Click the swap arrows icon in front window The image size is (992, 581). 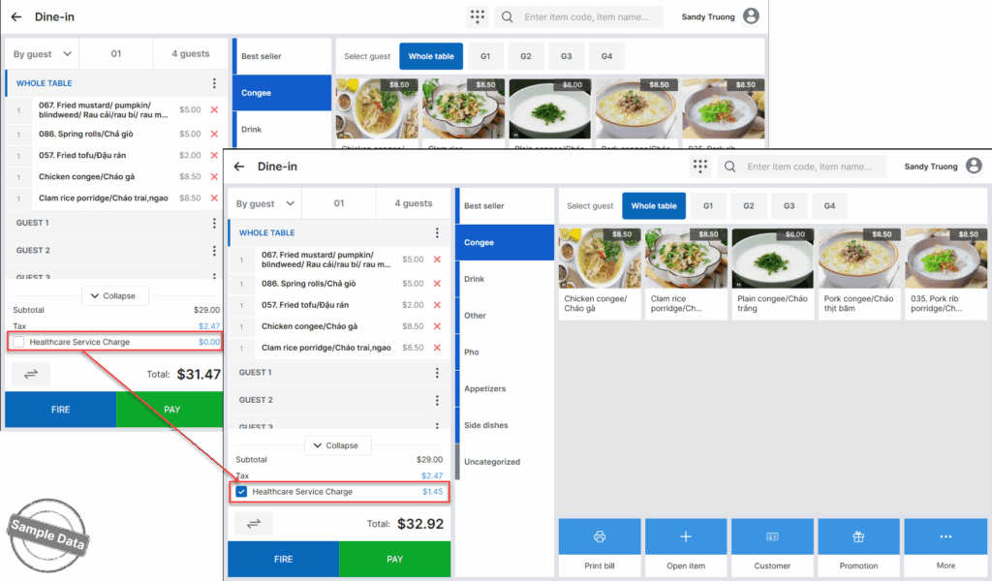(x=254, y=524)
